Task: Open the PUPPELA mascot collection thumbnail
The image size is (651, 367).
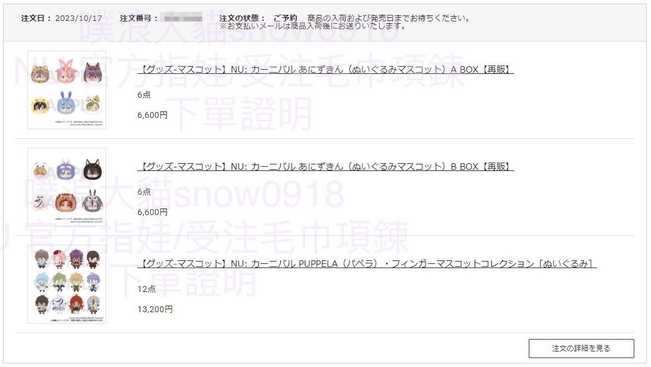Action: click(x=67, y=284)
